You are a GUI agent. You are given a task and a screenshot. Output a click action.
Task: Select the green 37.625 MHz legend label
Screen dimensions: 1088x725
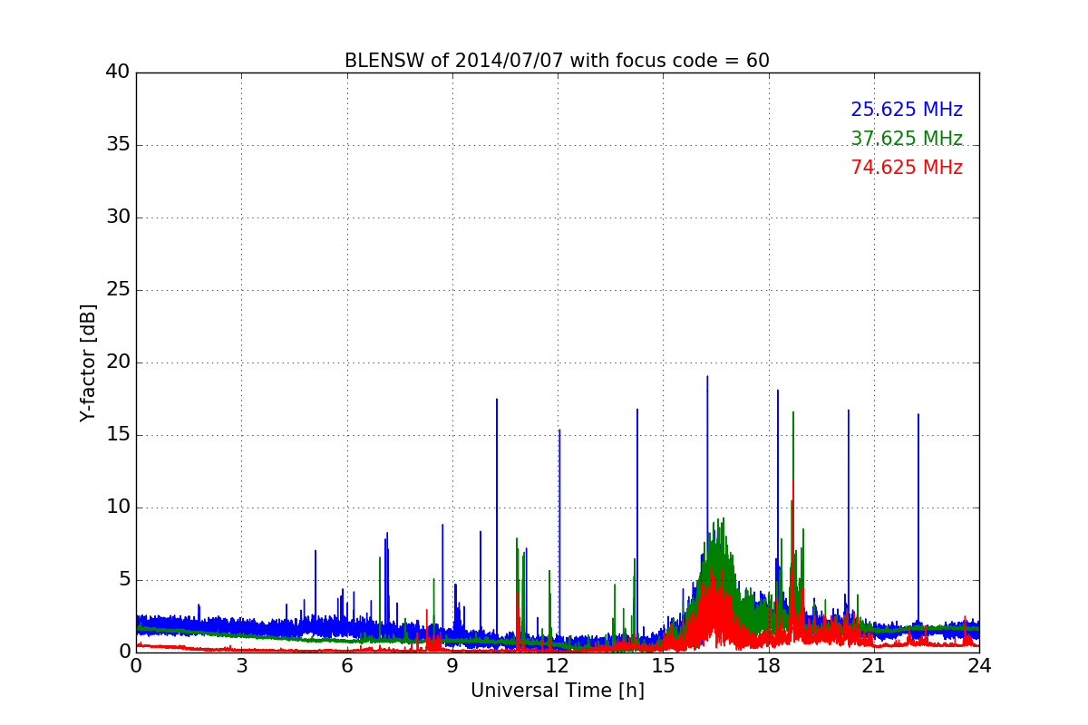[907, 139]
